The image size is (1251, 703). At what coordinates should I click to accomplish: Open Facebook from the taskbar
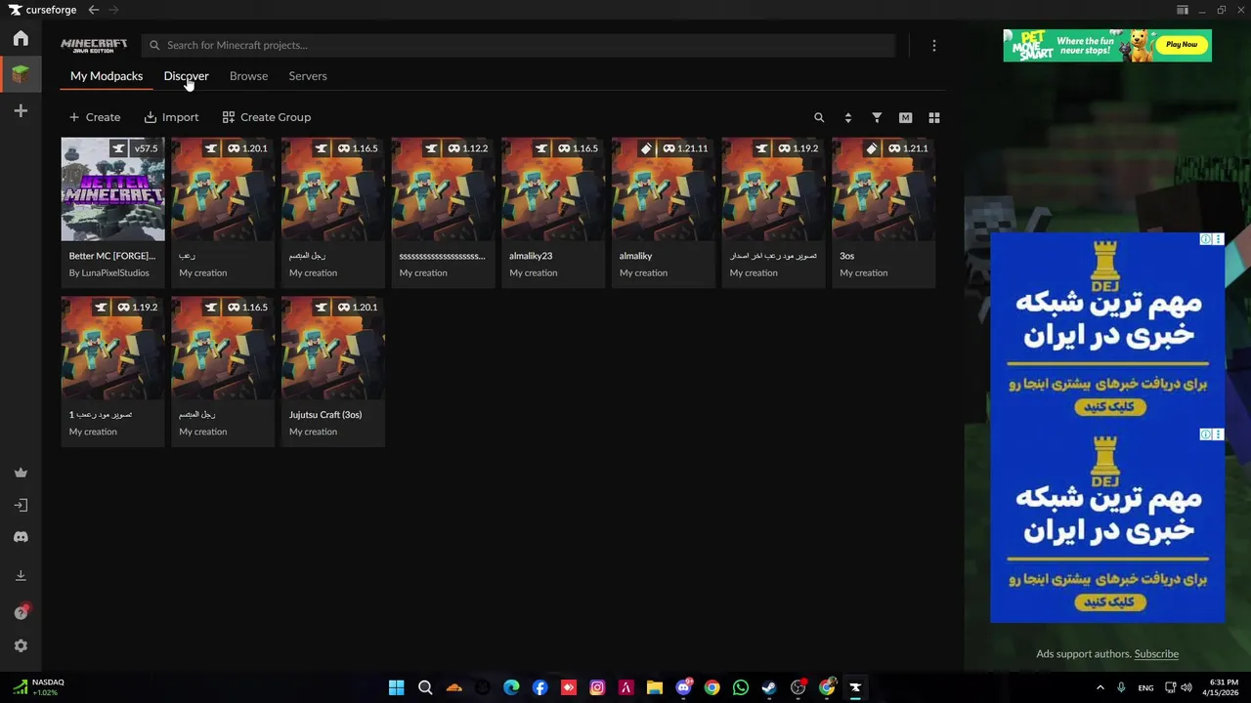(539, 687)
